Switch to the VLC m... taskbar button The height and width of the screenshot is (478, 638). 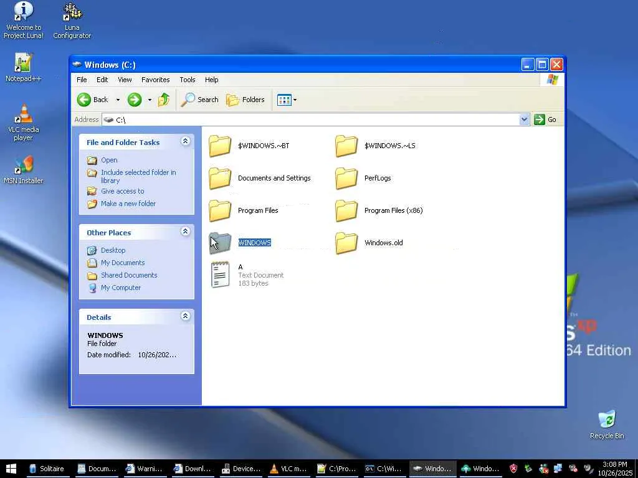[288, 469]
